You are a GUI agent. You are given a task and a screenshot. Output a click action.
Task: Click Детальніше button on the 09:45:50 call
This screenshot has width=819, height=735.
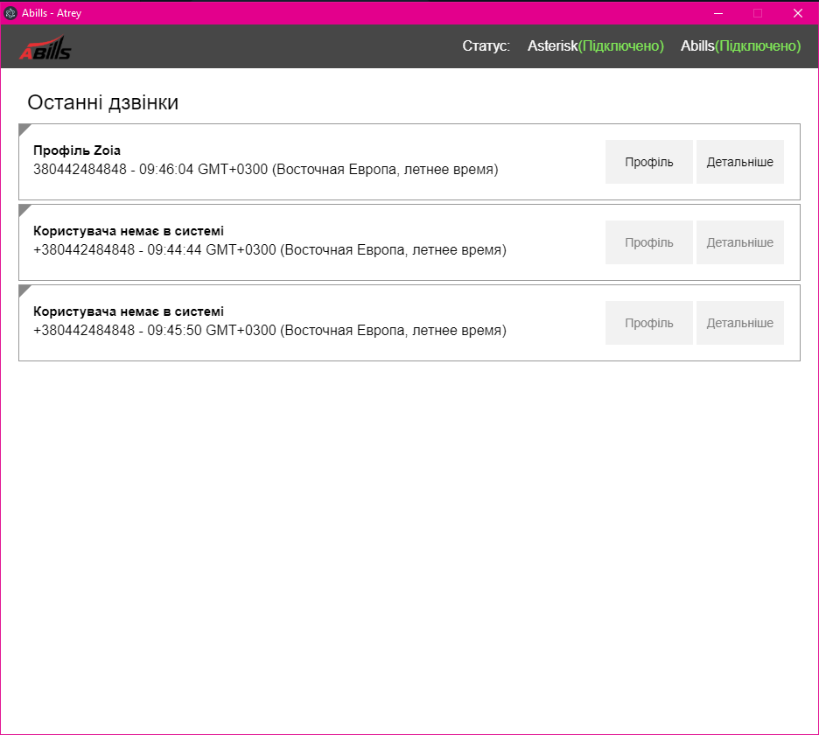[739, 323]
